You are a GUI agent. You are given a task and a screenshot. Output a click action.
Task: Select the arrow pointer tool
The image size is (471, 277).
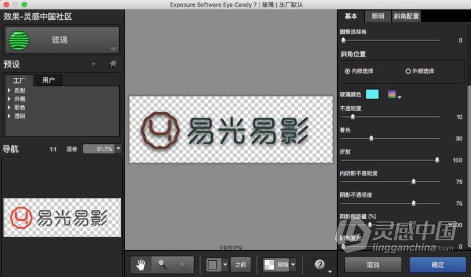click(x=183, y=265)
